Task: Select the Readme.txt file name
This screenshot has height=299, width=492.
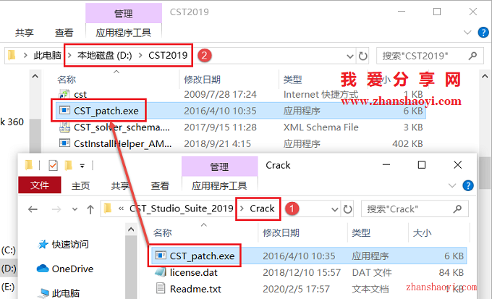Action: pos(195,289)
